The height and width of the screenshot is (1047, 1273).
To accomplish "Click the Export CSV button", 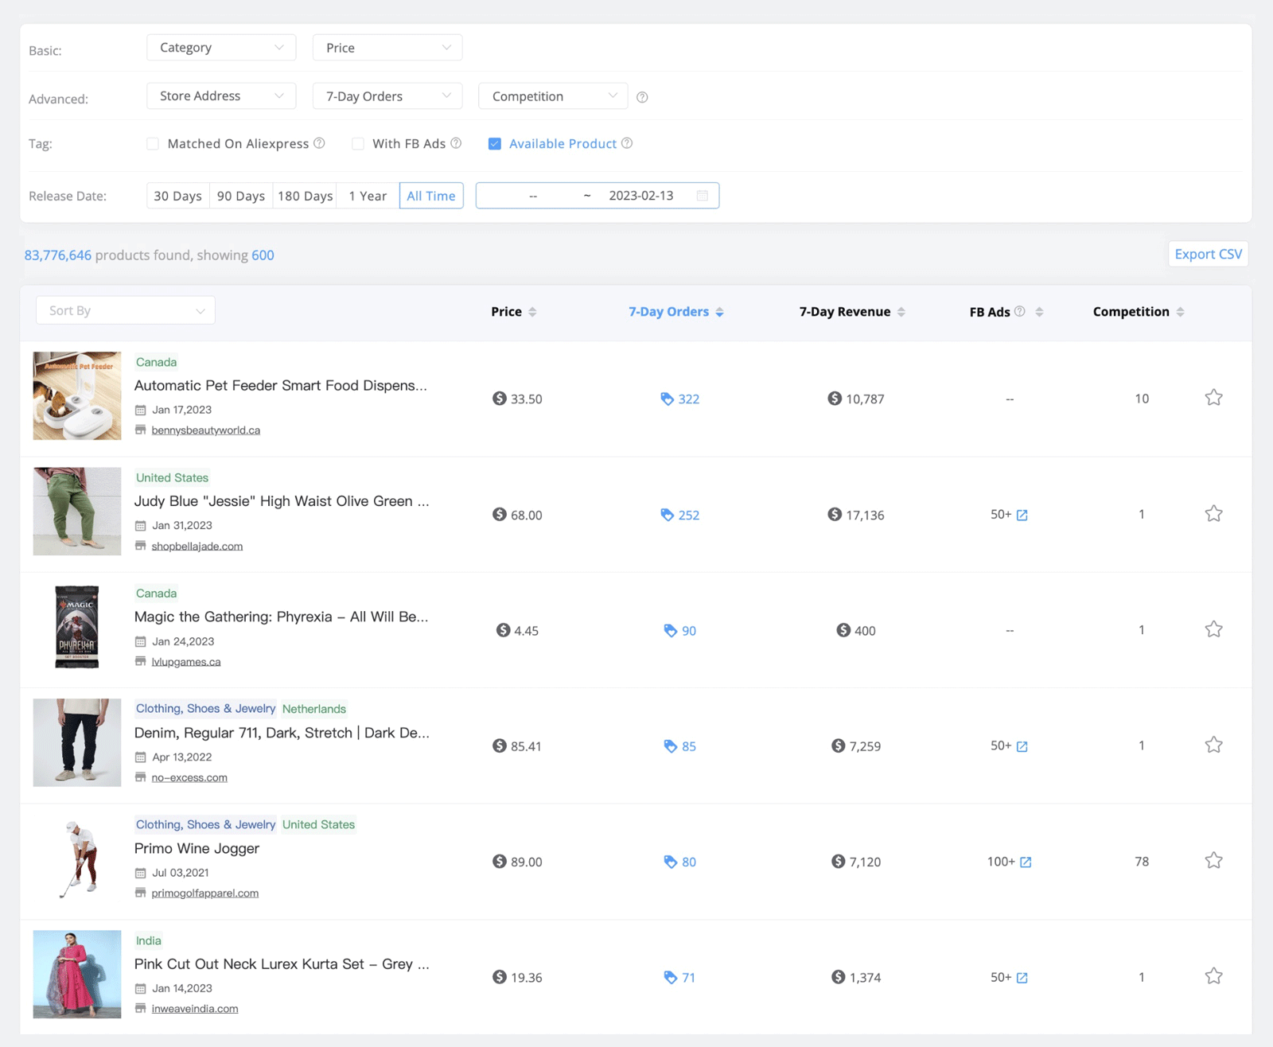I will pyautogui.click(x=1208, y=254).
